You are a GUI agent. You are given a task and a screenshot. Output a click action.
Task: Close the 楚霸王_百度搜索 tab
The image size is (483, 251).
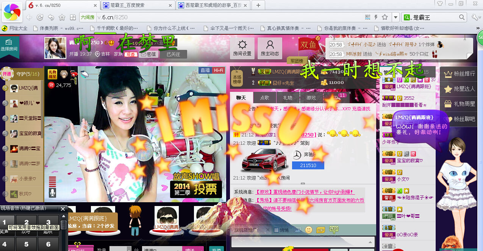coord(170,5)
